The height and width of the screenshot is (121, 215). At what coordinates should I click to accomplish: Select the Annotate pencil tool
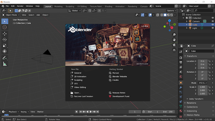click(x=4, y=58)
